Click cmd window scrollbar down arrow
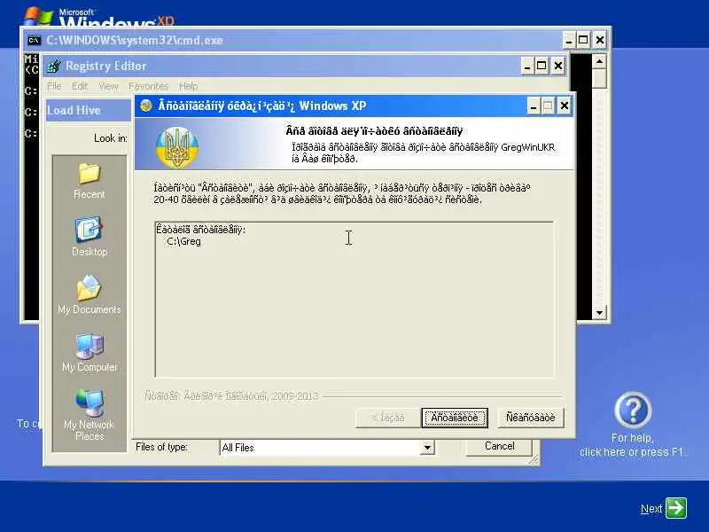 [x=599, y=313]
